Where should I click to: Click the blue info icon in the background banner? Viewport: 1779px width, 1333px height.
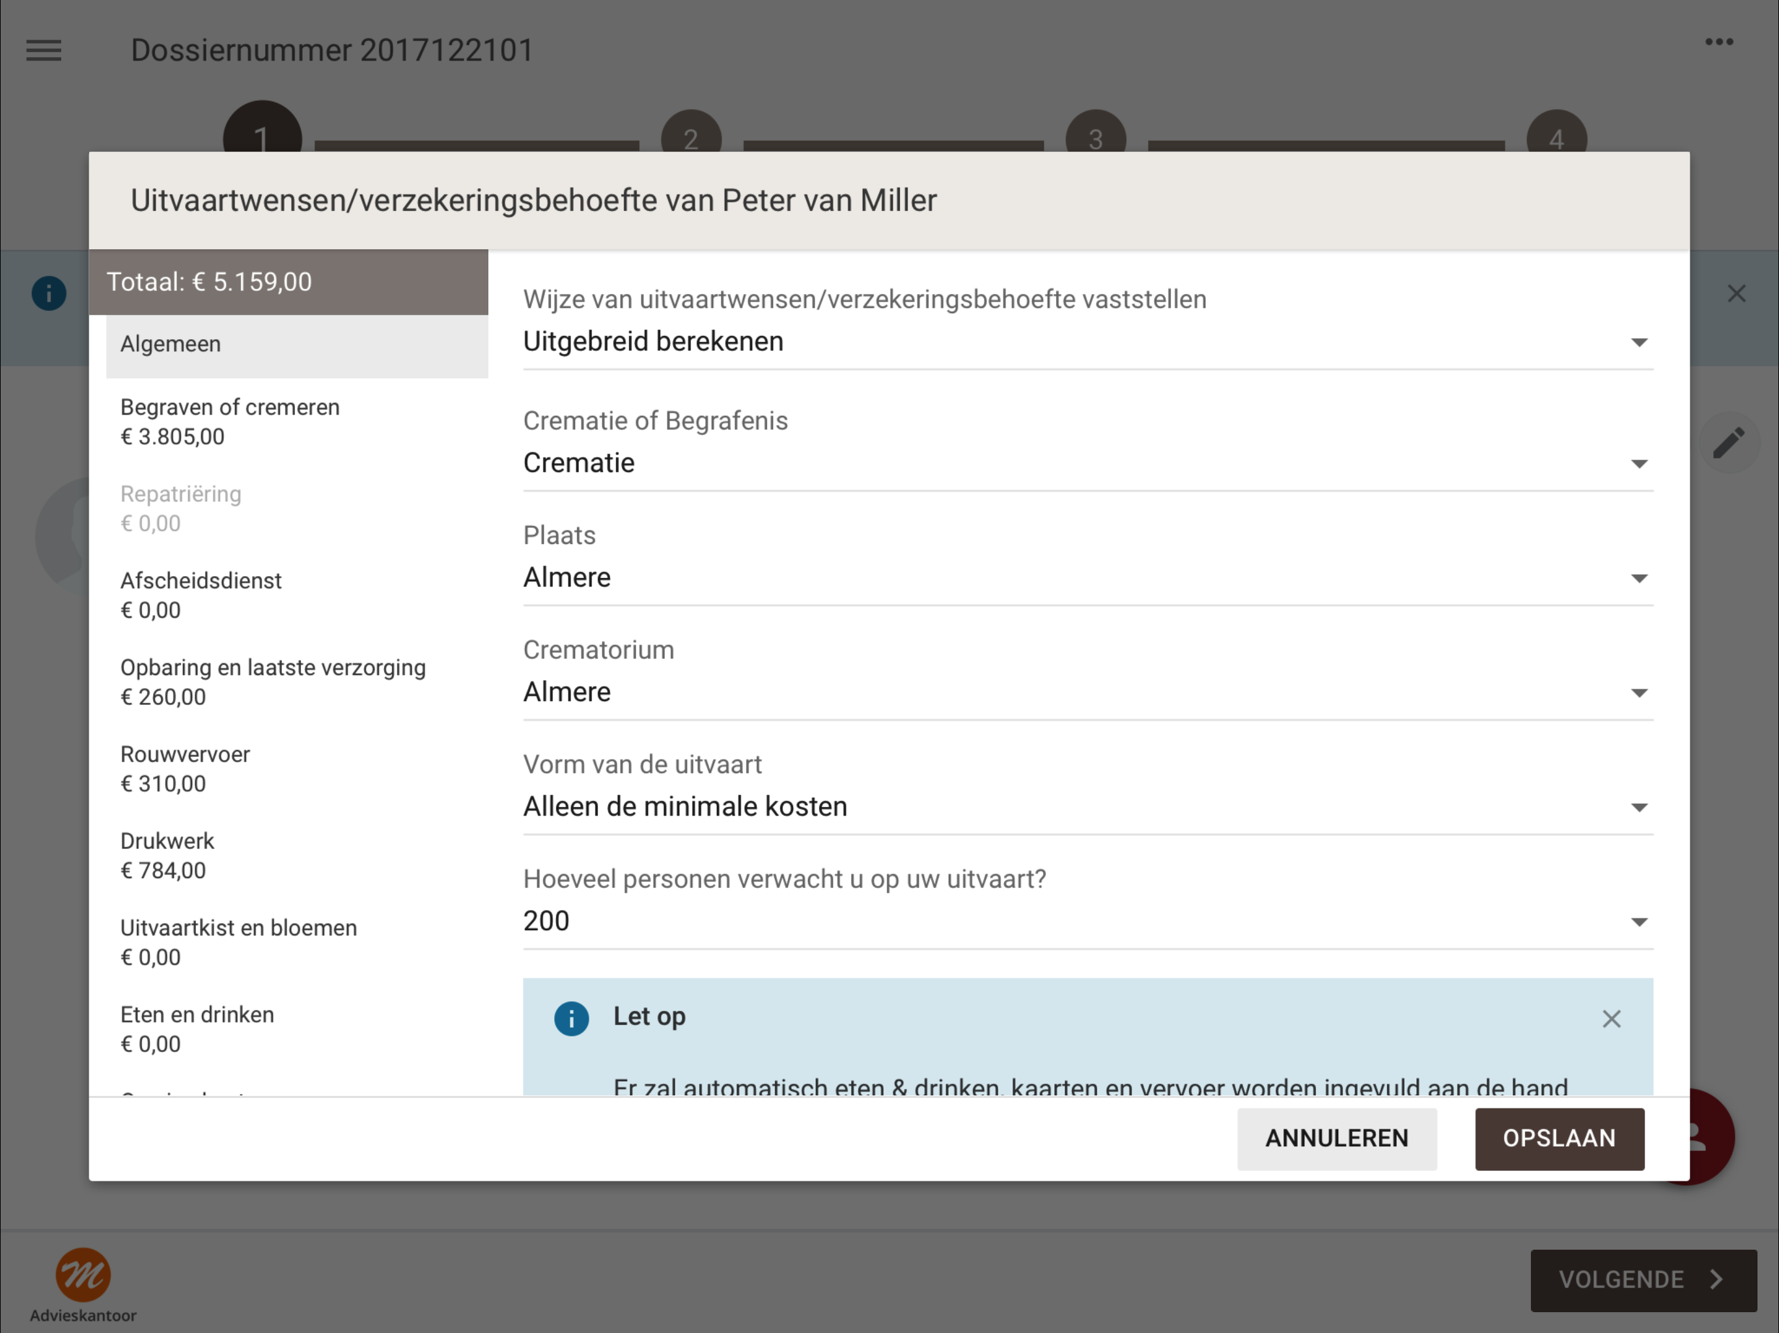tap(49, 294)
